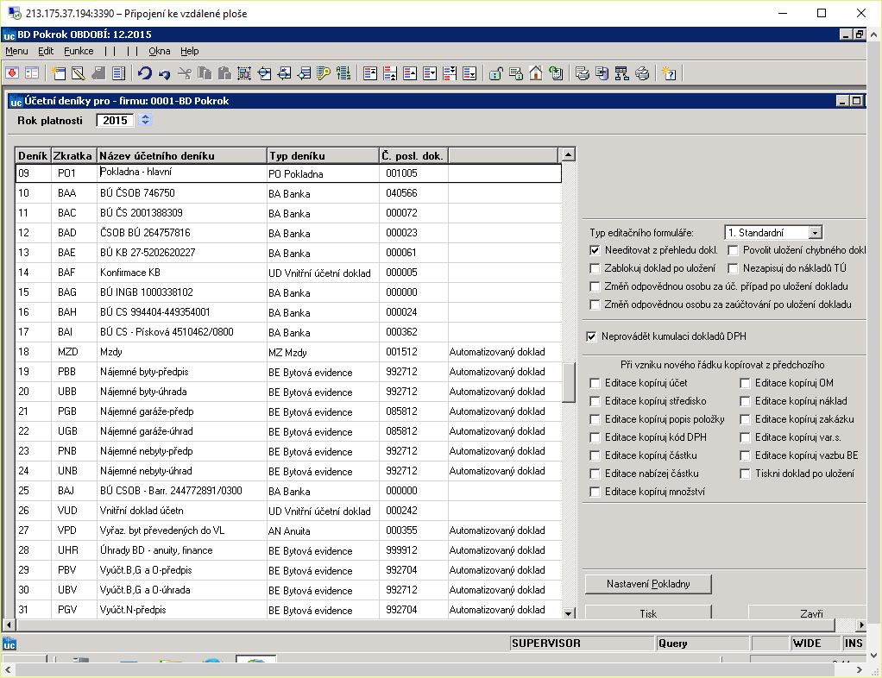882x678 pixels.
Task: Select row 18 MZD Mzdy
Action: [x=288, y=352]
